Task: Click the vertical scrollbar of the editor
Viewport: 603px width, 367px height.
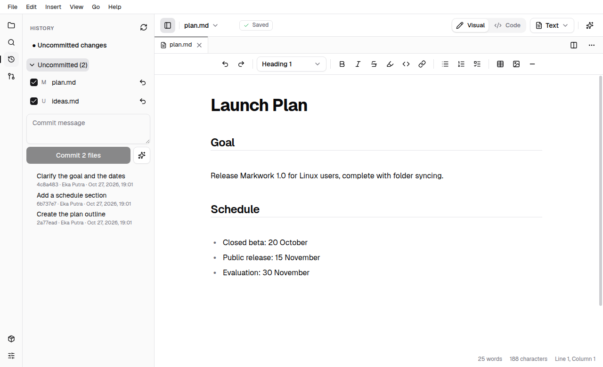Action: (x=600, y=191)
